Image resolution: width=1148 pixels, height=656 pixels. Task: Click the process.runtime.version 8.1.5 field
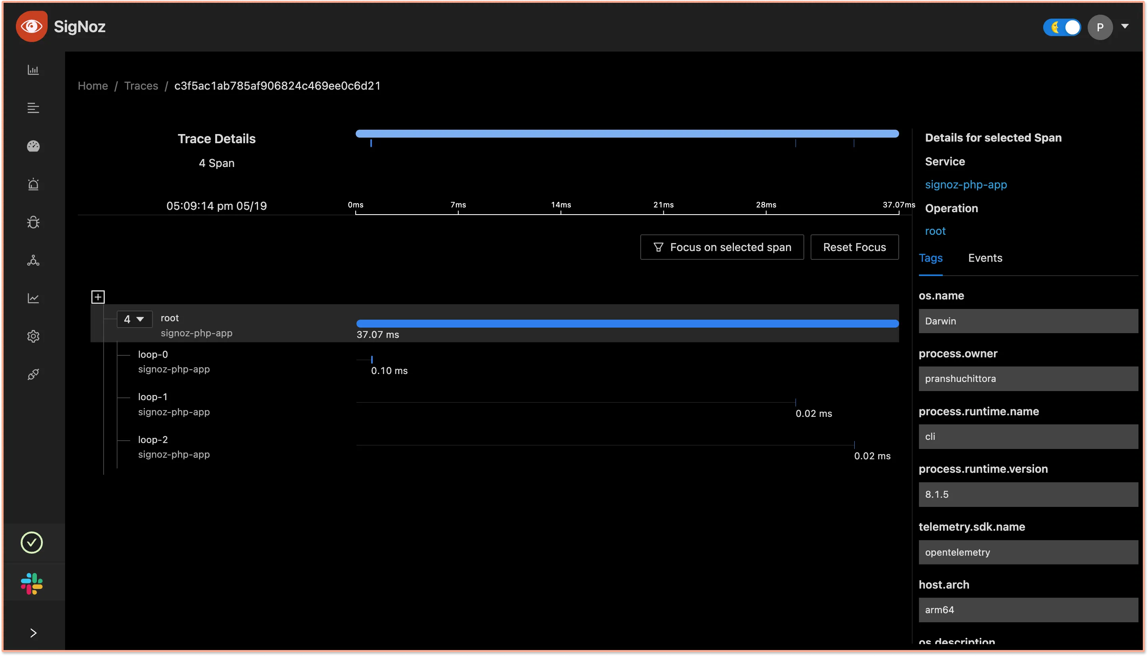1028,494
